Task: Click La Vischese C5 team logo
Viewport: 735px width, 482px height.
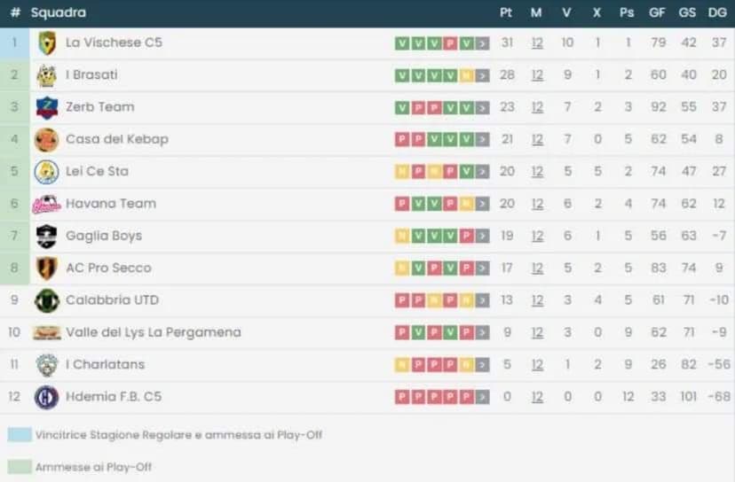Action: point(46,43)
